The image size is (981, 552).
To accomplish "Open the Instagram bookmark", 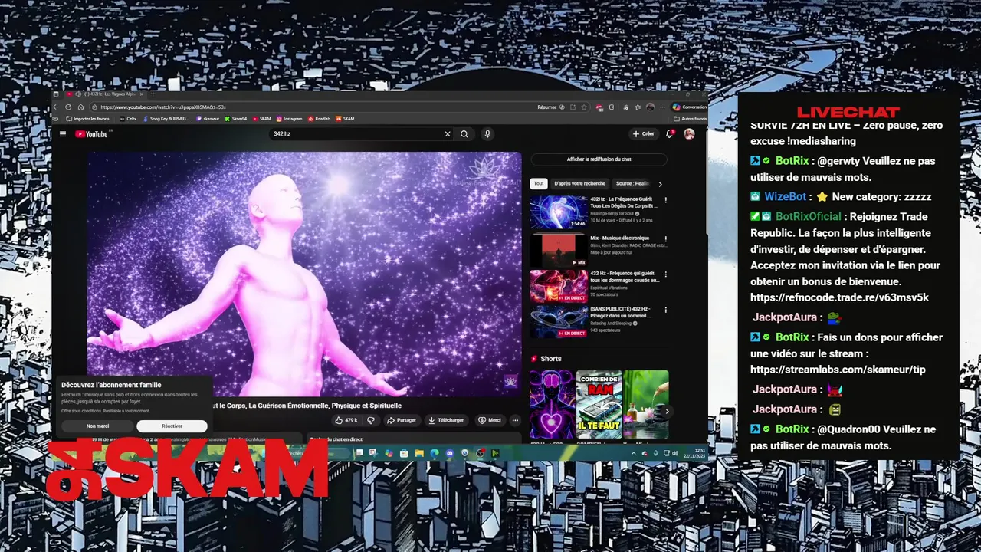I will (289, 119).
